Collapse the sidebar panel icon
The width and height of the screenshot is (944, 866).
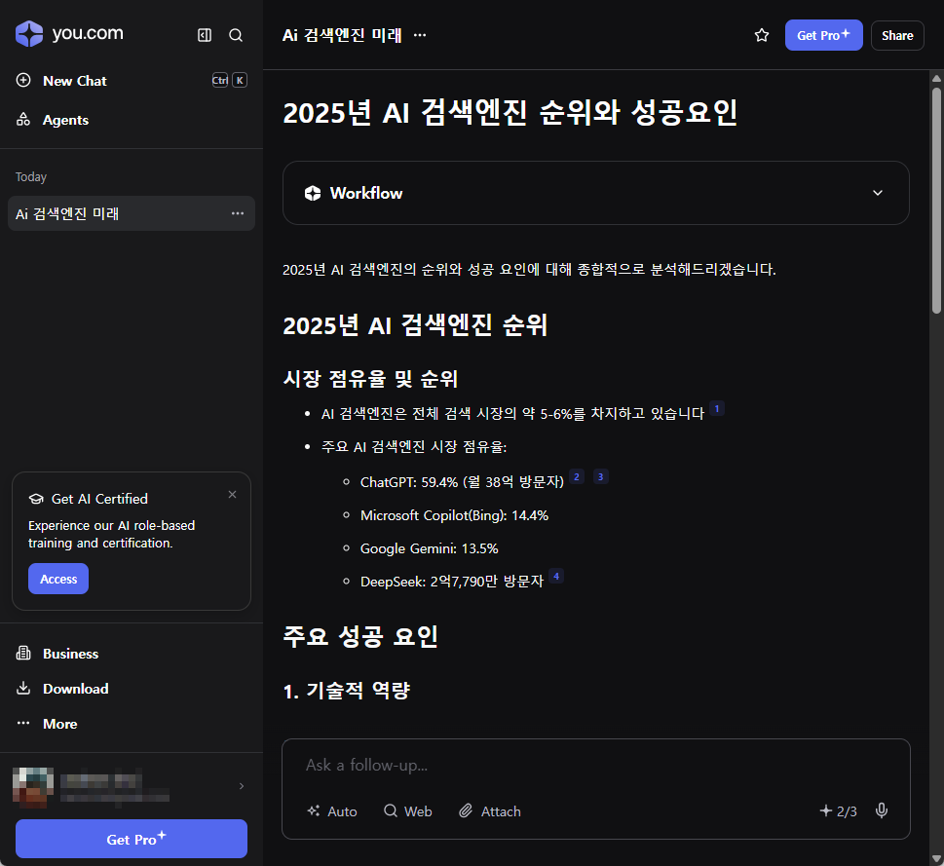(x=205, y=35)
